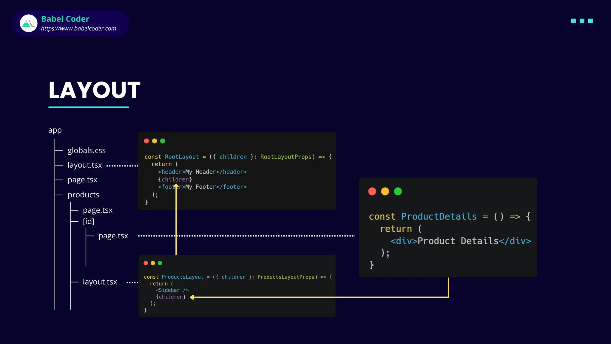The width and height of the screenshot is (611, 344).
Task: Click the <Sidebar /> line
Action: click(172, 290)
